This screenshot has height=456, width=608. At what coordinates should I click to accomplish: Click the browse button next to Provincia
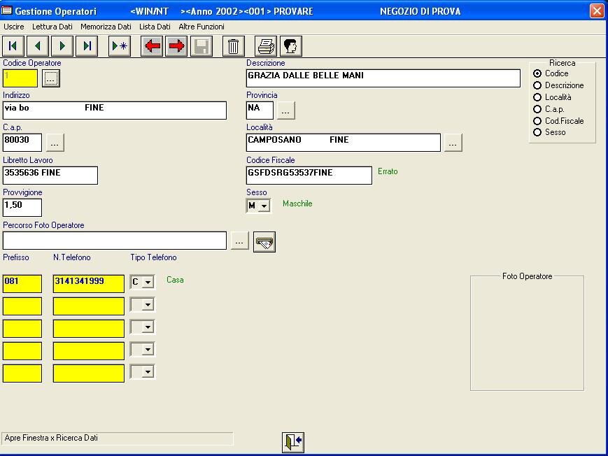286,111
